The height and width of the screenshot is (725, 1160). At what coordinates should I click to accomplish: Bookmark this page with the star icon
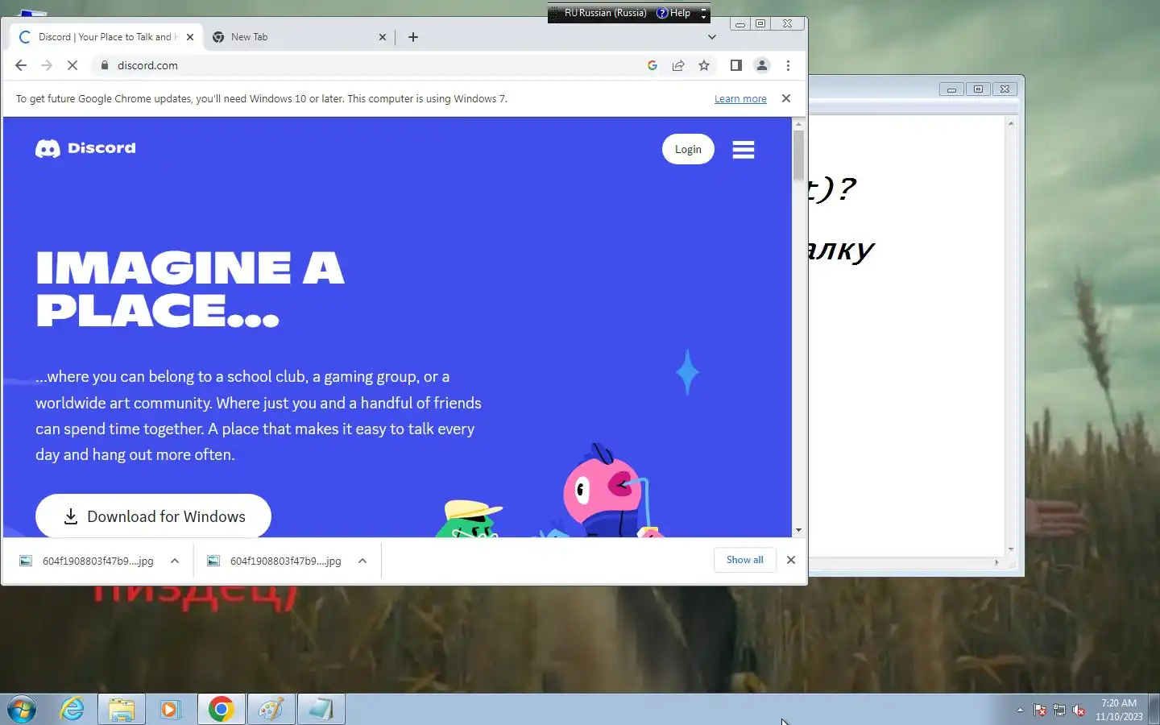(704, 65)
